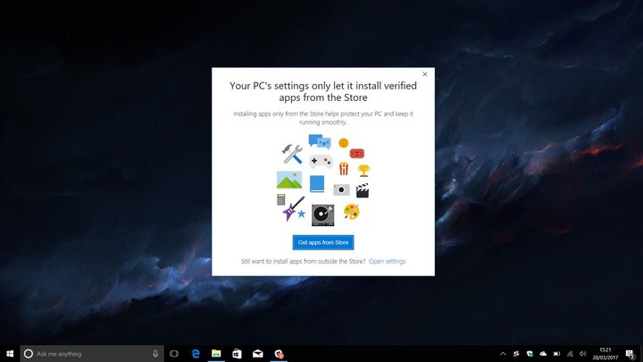Open OneDrive cloud tray icon
Image resolution: width=643 pixels, height=362 pixels.
coord(543,354)
